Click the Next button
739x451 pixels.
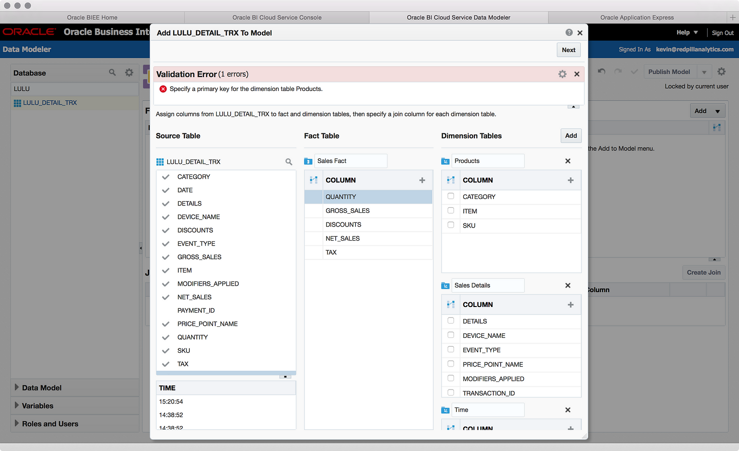pos(569,50)
